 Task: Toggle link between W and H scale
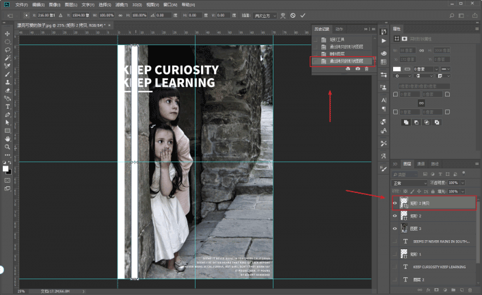(x=120, y=15)
